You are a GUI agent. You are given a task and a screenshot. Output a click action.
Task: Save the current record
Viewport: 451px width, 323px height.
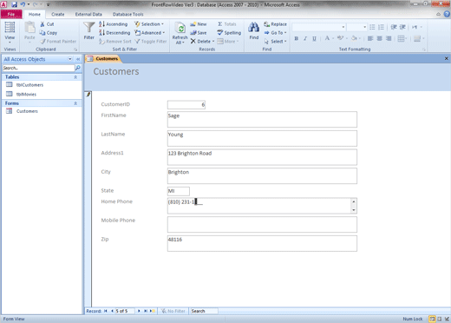(x=199, y=33)
